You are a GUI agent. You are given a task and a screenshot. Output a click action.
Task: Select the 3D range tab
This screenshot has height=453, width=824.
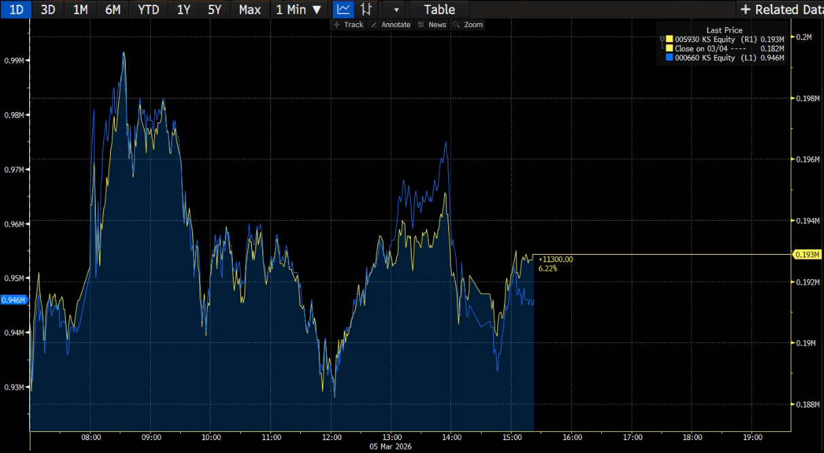click(48, 10)
